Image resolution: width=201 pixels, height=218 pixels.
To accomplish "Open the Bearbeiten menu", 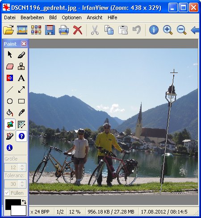I will pos(32,17).
